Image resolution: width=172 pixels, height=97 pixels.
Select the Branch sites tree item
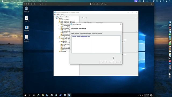click(63, 51)
